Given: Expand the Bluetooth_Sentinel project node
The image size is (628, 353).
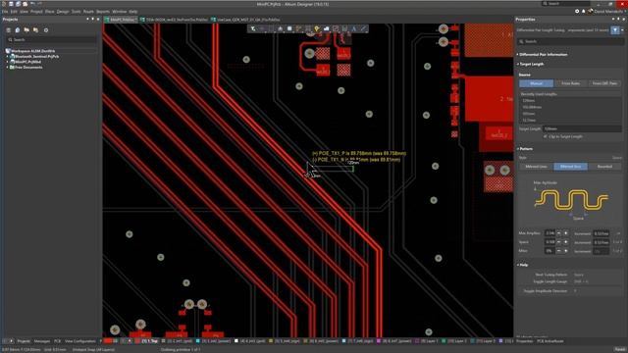Looking at the screenshot, I should 7,57.
